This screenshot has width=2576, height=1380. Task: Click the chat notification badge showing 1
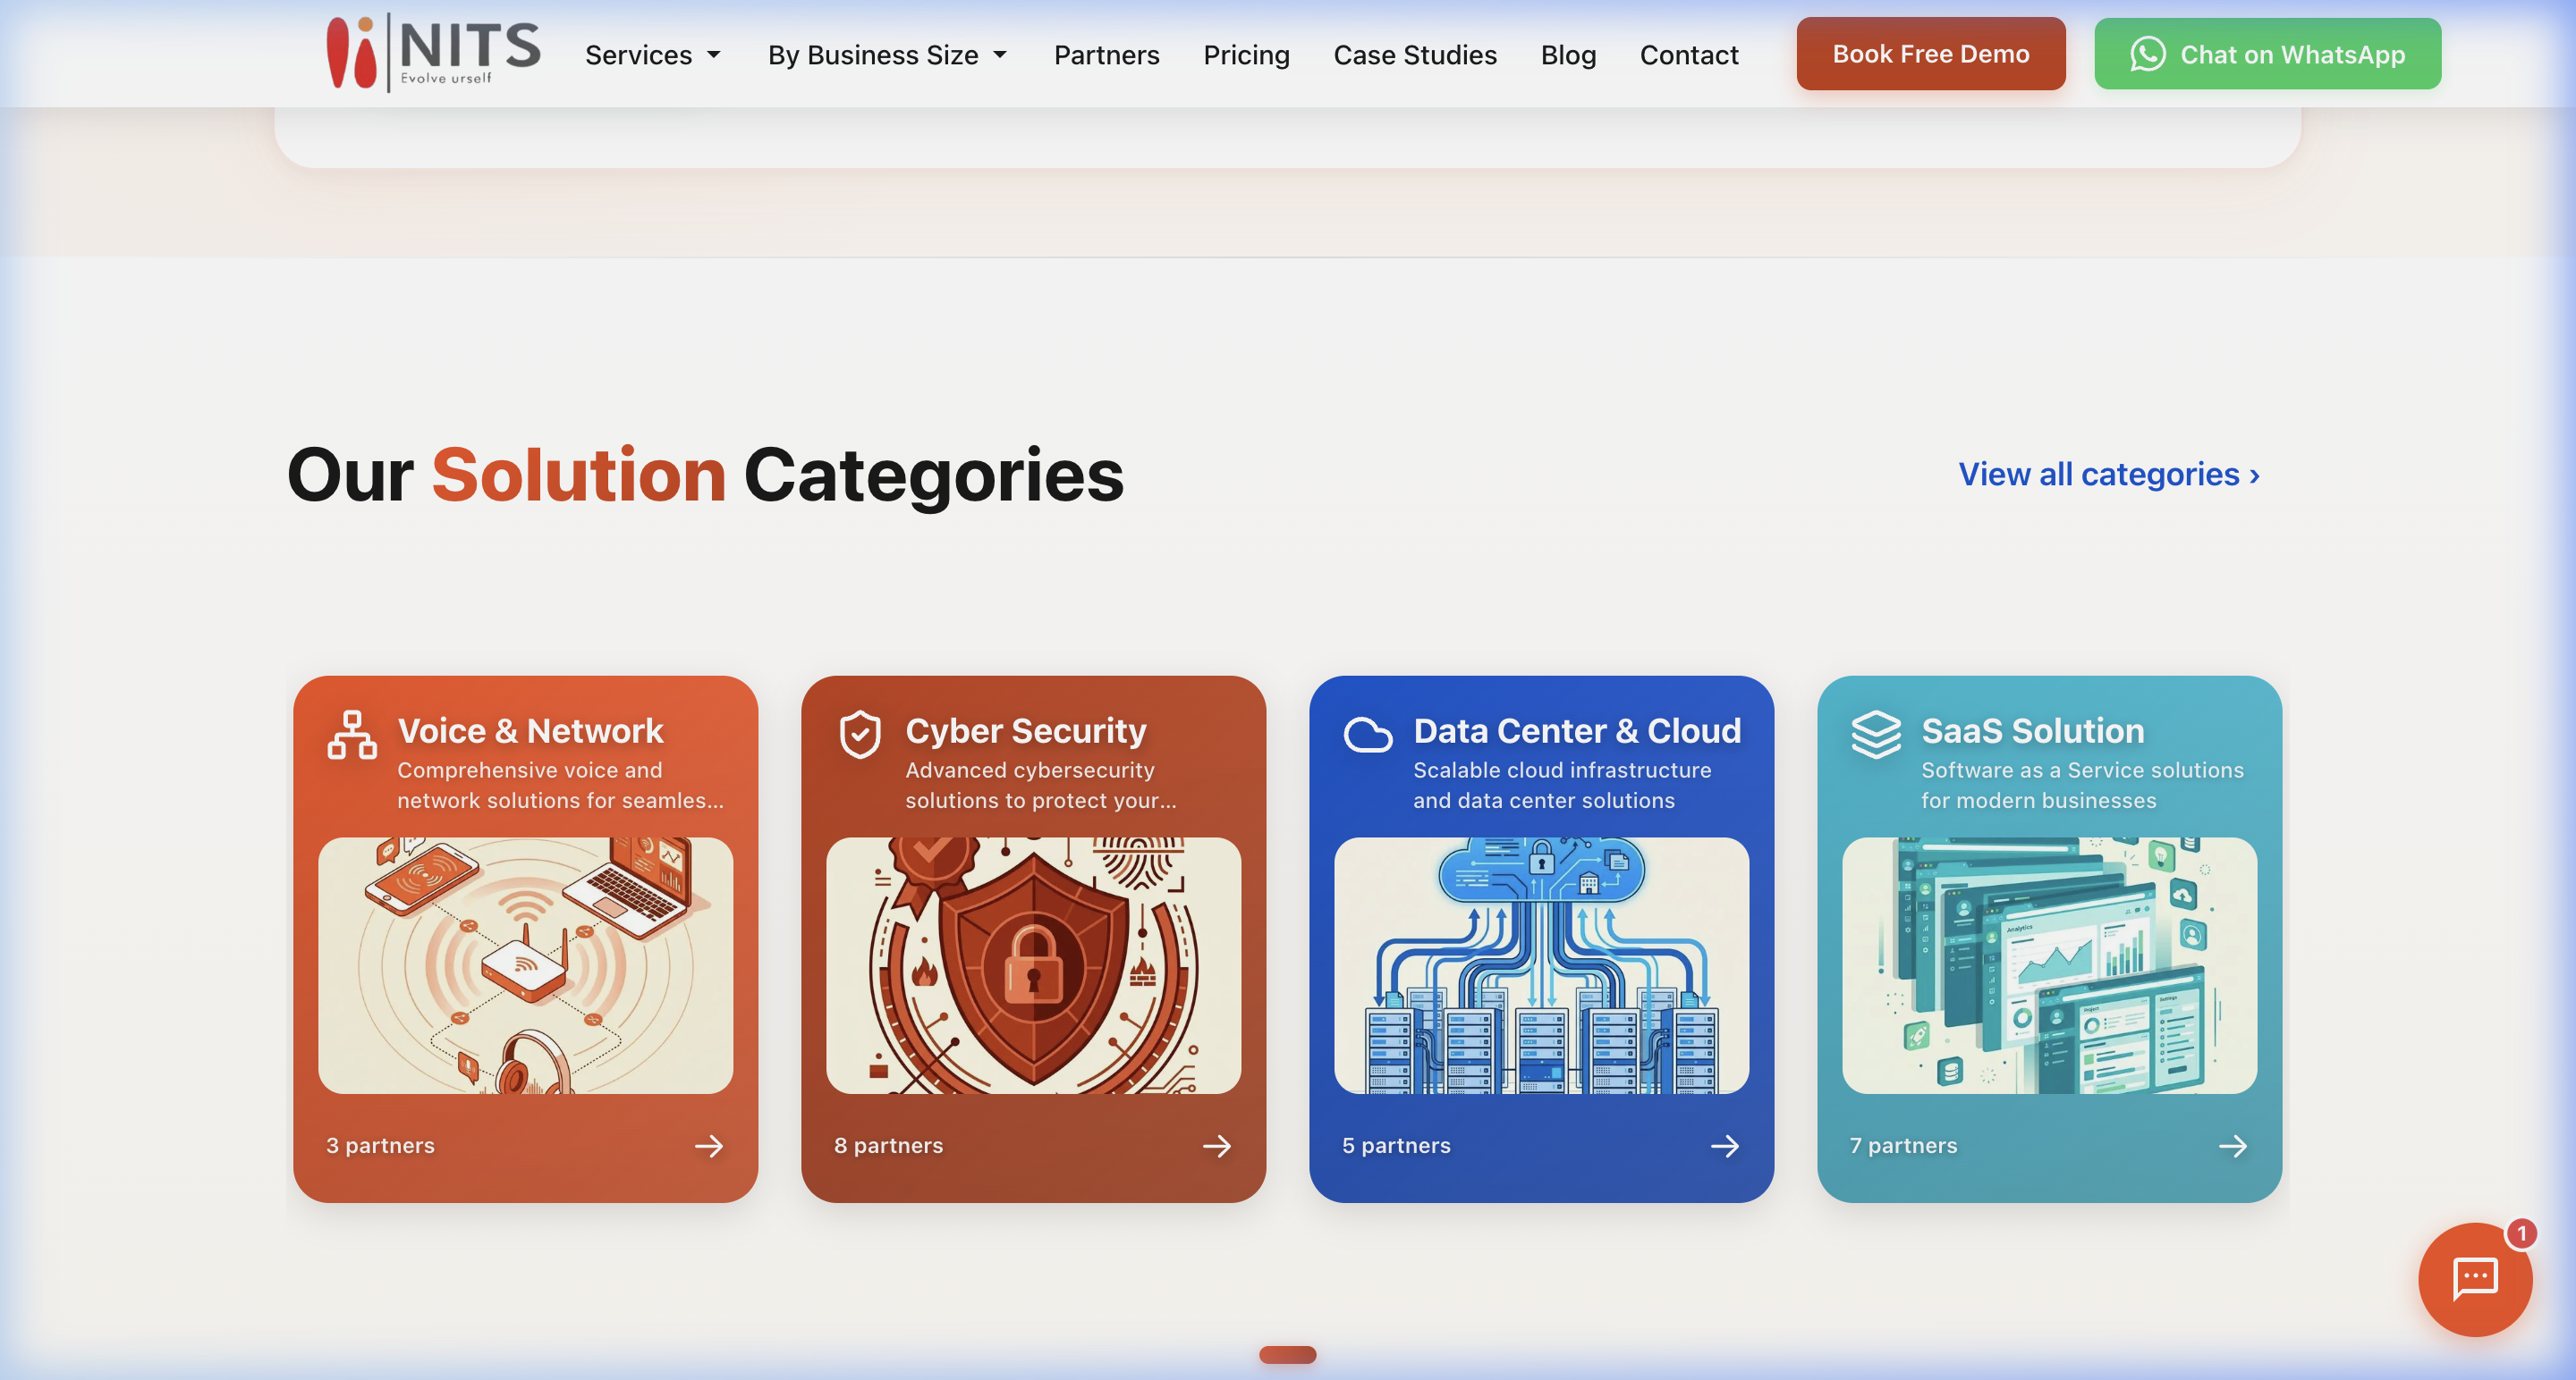[2521, 1234]
